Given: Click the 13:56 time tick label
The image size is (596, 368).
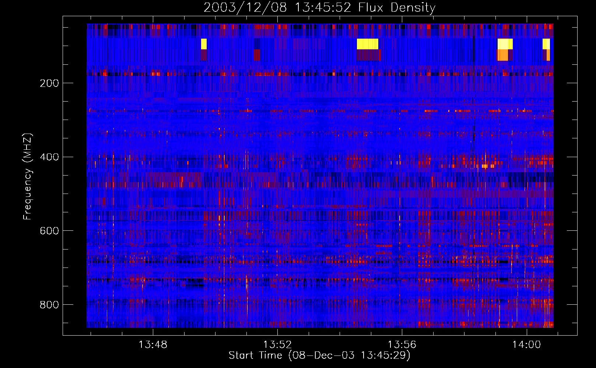Looking at the screenshot, I should coord(402,345).
